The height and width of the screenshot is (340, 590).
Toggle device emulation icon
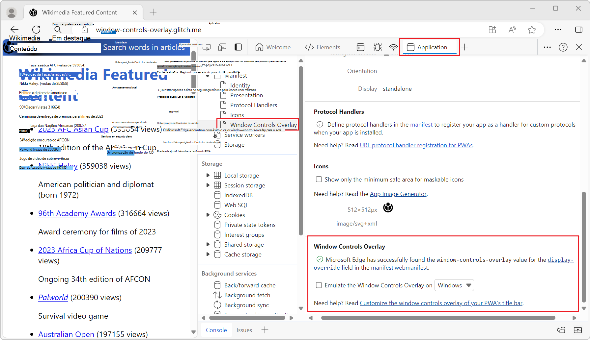222,47
